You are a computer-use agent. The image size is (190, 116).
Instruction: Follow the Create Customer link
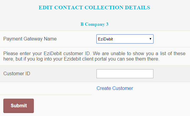click(x=115, y=88)
